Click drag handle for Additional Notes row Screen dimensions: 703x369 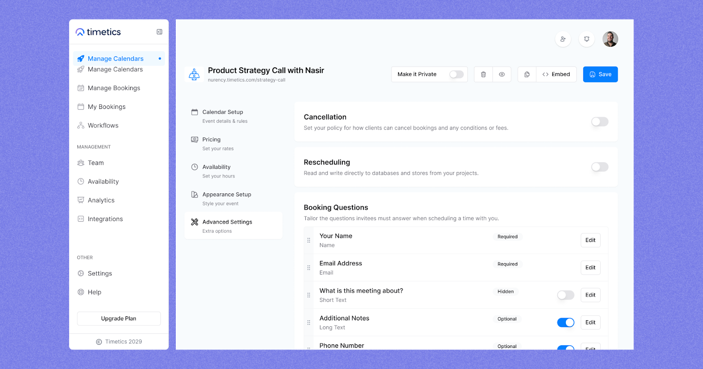click(308, 322)
